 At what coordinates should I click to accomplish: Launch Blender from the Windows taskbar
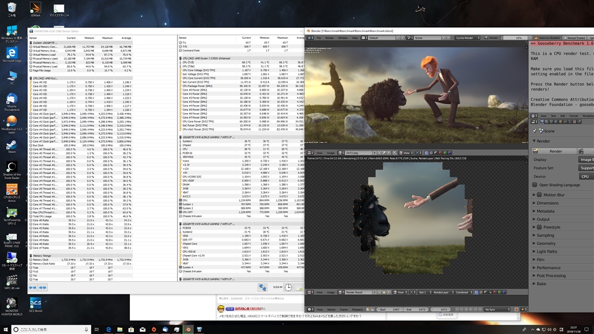187,329
